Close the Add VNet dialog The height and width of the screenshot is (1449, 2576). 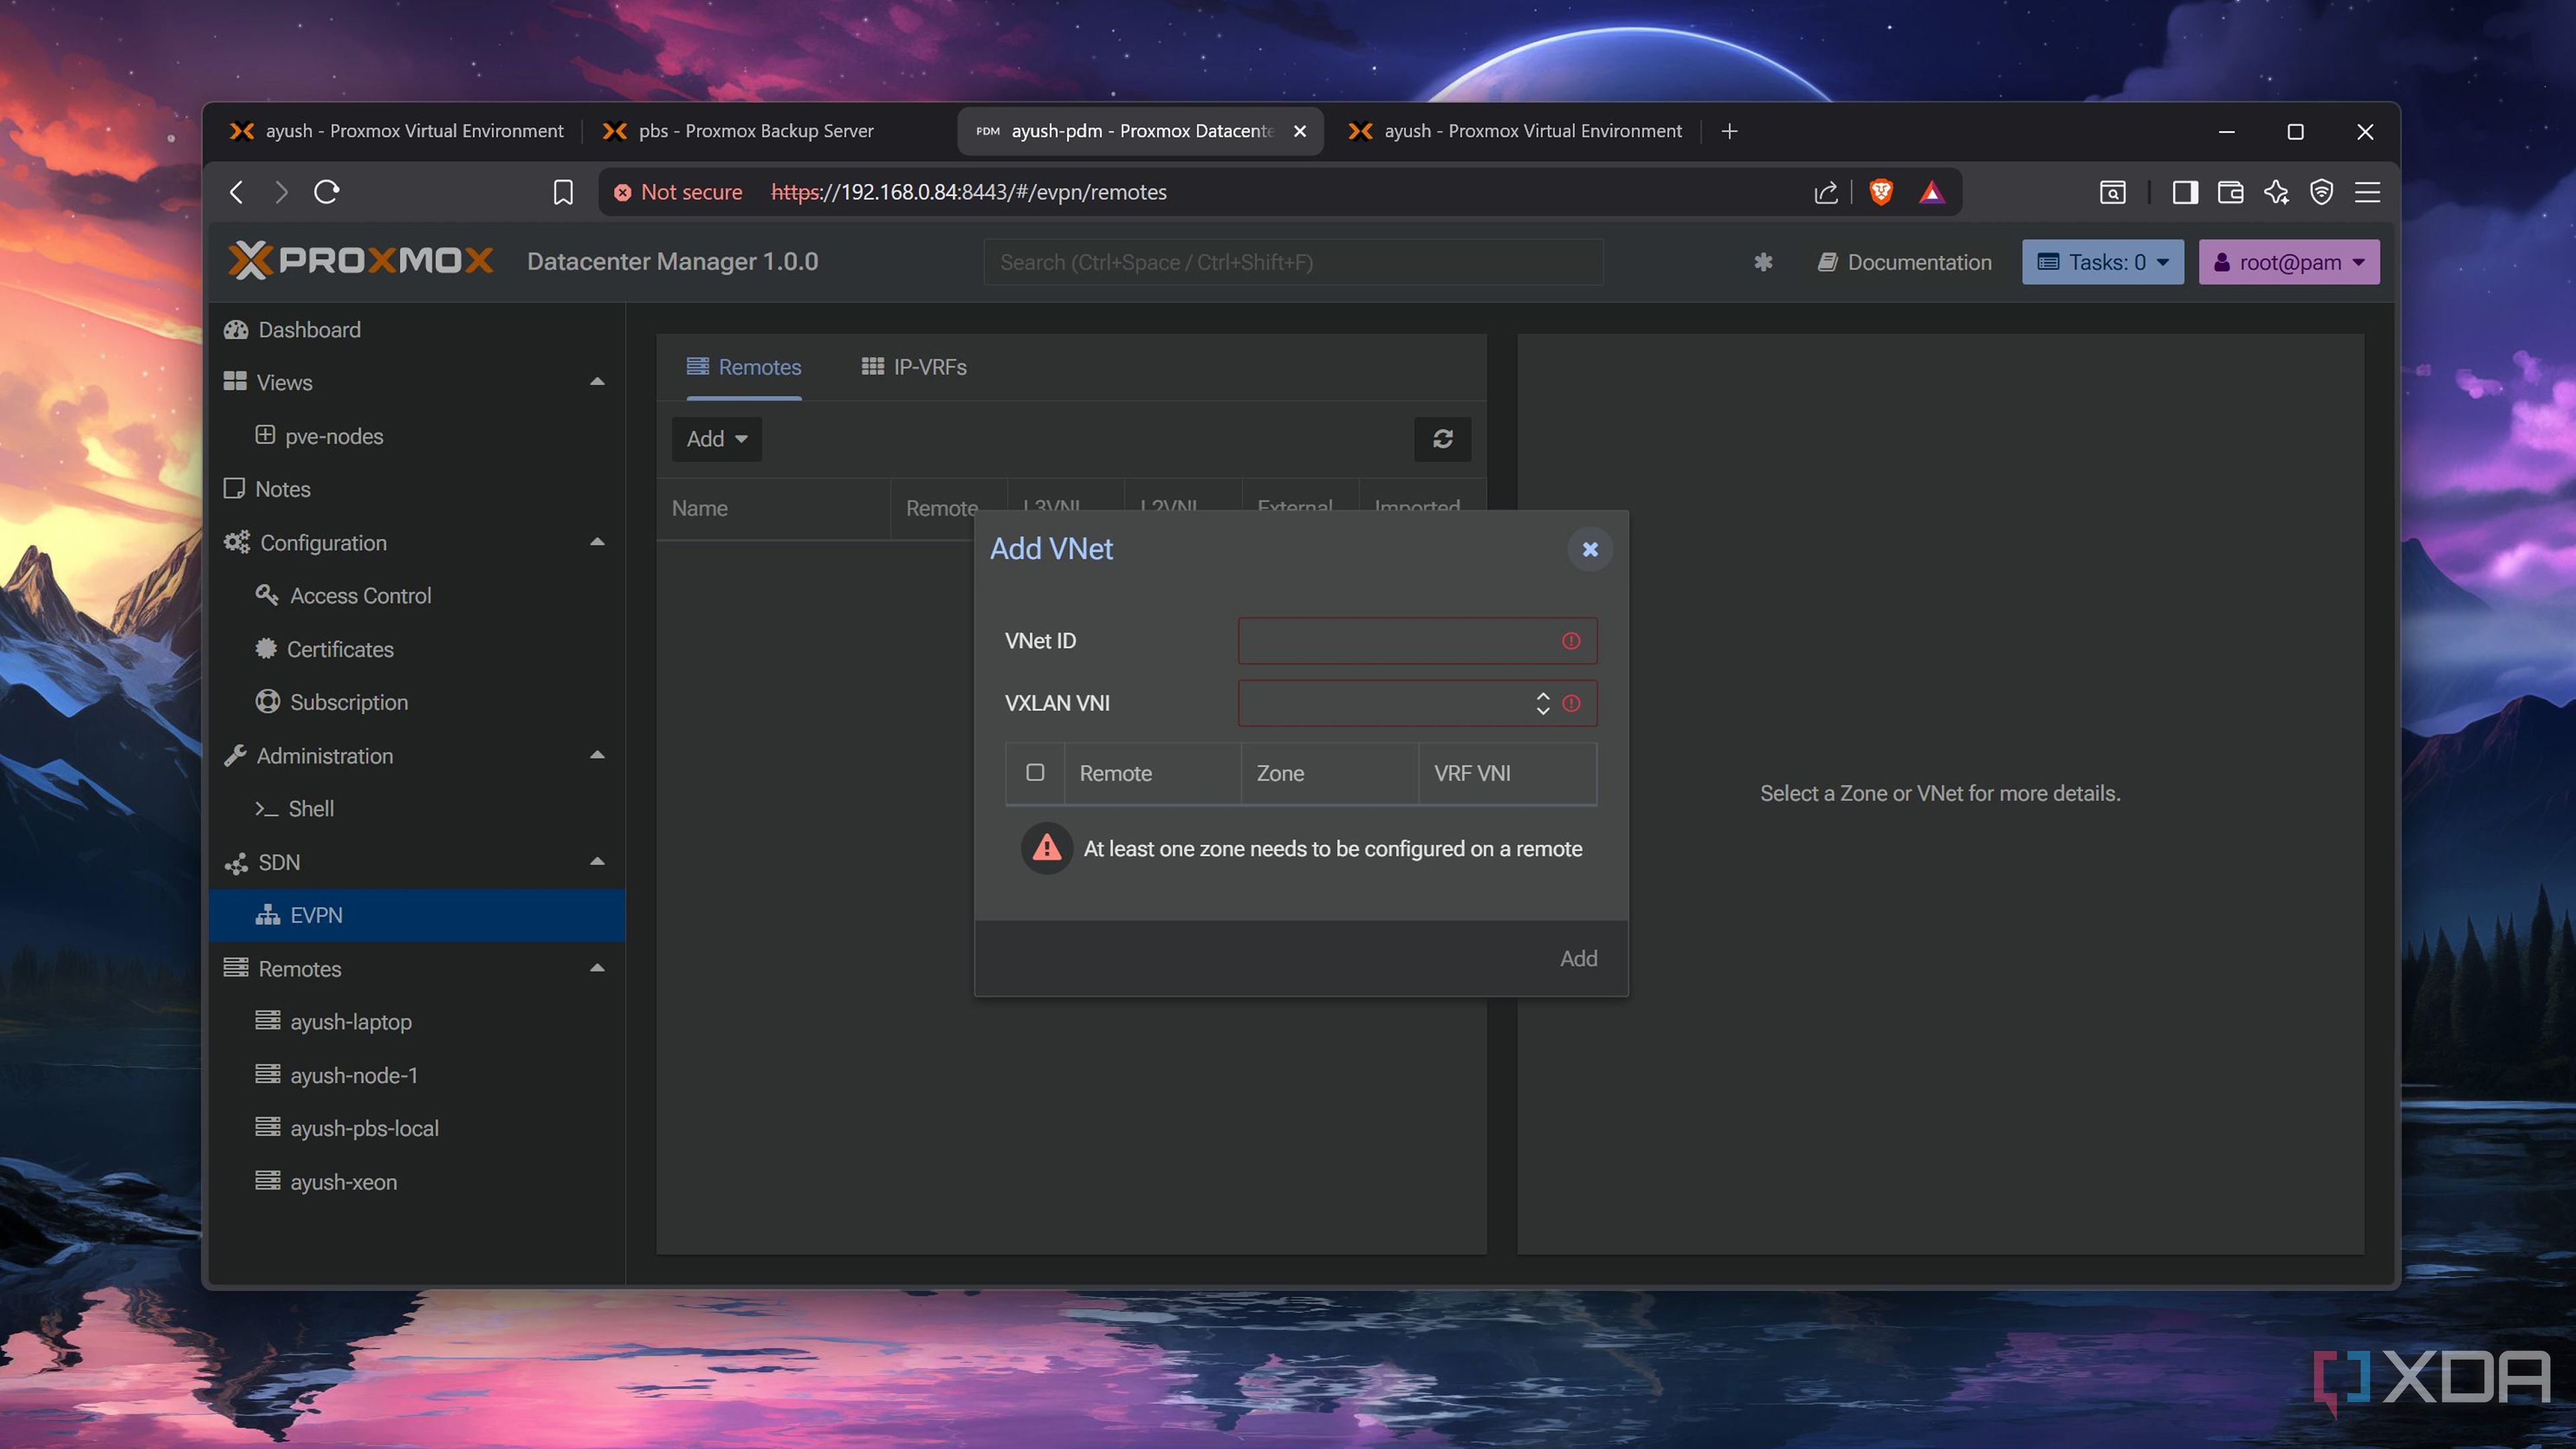click(1589, 549)
